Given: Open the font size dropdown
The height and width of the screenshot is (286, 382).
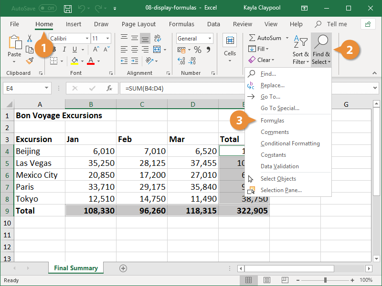Looking at the screenshot, I should coord(108,39).
